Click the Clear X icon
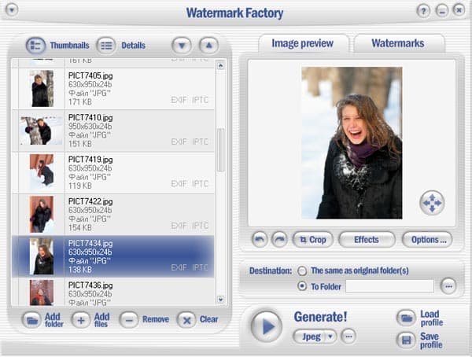The image size is (472, 357). [x=186, y=320]
